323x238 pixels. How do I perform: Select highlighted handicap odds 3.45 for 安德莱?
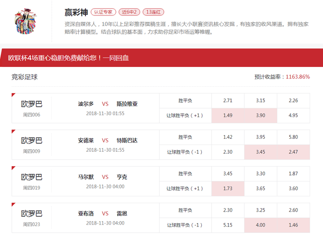(260, 152)
